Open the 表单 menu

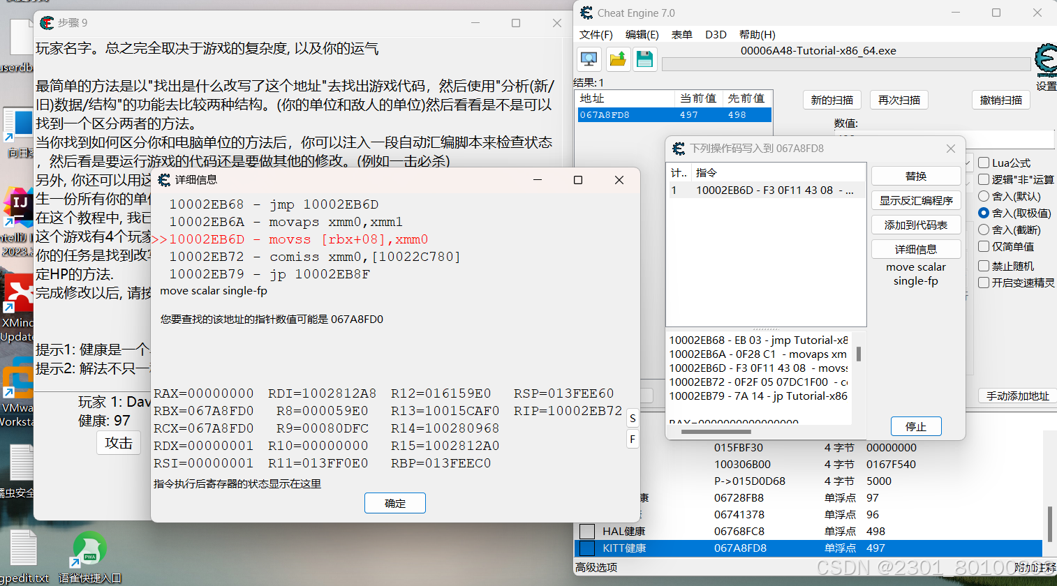tap(682, 34)
